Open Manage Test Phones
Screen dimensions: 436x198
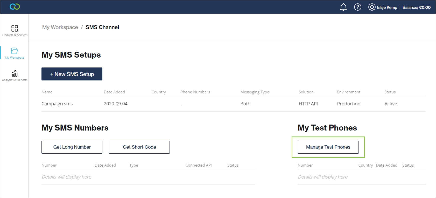(x=328, y=147)
